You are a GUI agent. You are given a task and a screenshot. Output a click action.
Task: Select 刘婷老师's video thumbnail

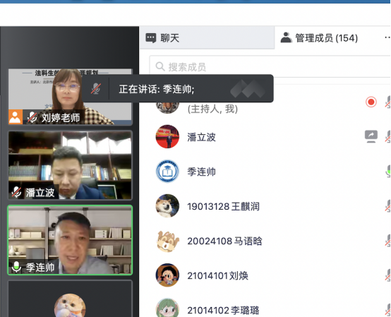[x=70, y=97]
